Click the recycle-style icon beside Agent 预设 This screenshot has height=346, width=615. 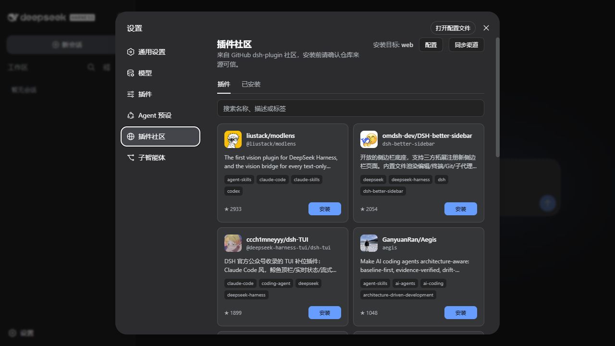tap(131, 115)
